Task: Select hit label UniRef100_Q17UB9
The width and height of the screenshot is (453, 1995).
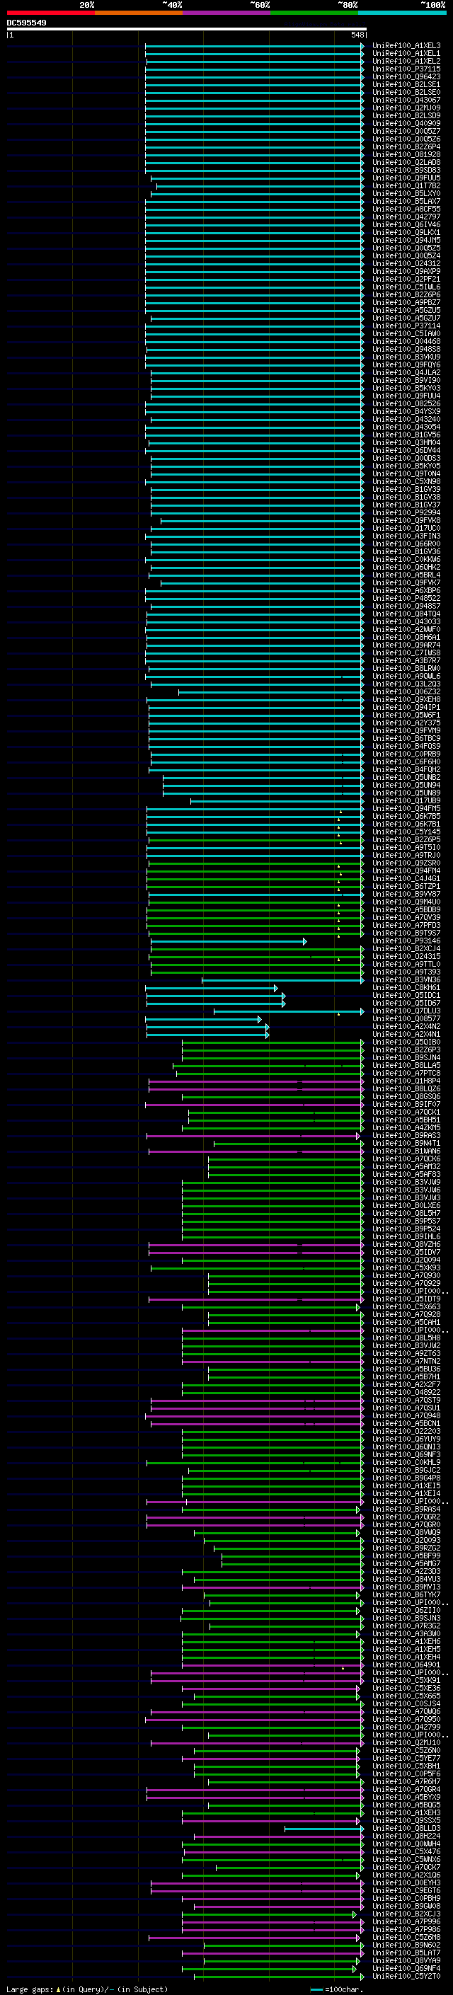Action: tap(406, 801)
